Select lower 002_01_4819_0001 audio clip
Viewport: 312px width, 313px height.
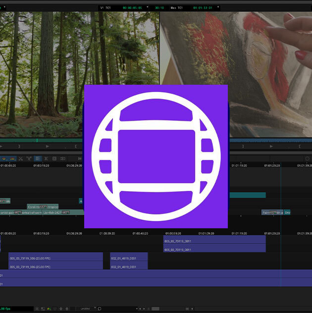[x=129, y=265]
